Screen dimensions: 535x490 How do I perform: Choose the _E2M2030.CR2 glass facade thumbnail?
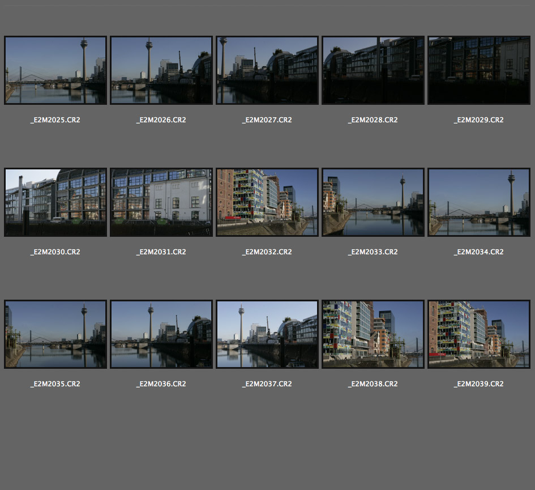tap(55, 202)
